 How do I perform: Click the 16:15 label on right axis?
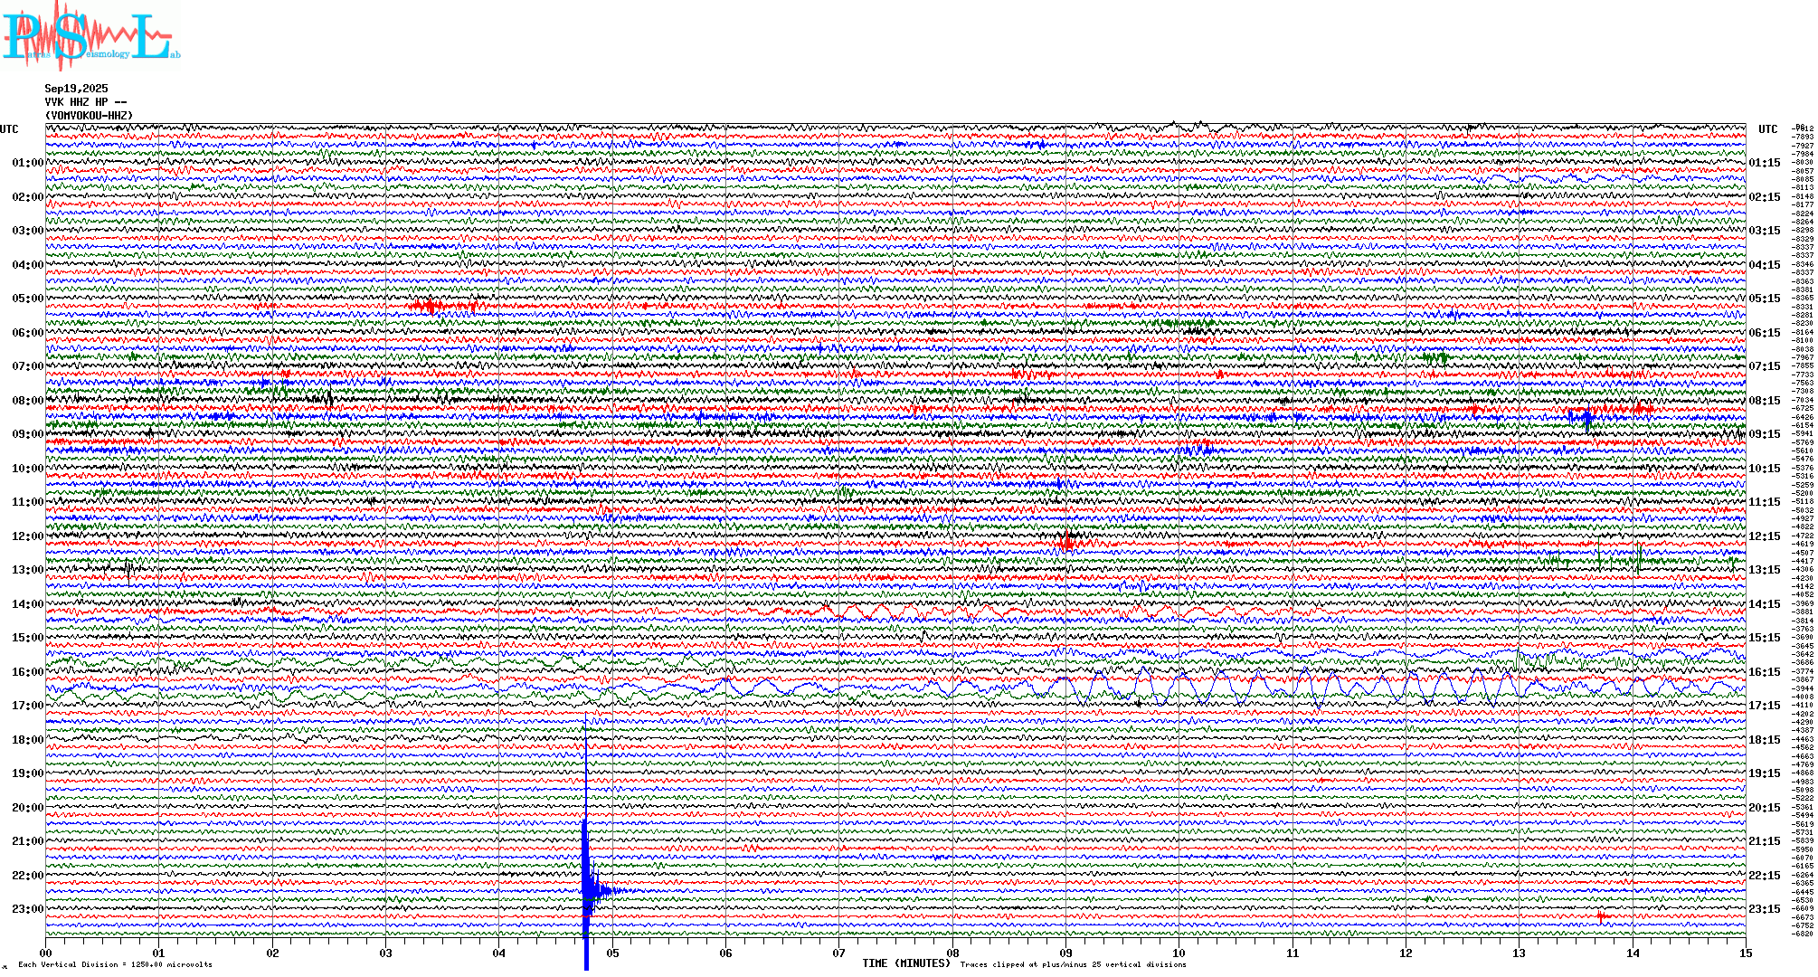(x=1765, y=673)
